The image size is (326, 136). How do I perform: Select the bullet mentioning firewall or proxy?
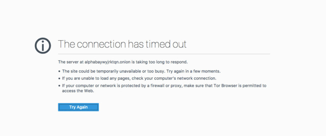(x=164, y=86)
